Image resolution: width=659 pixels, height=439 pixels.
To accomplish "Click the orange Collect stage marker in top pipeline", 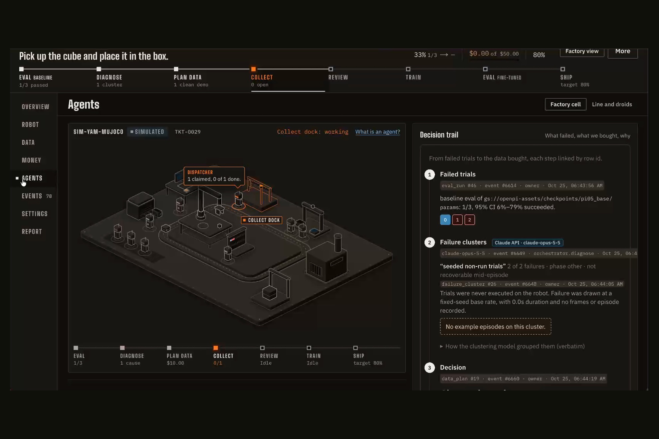I will [253, 69].
